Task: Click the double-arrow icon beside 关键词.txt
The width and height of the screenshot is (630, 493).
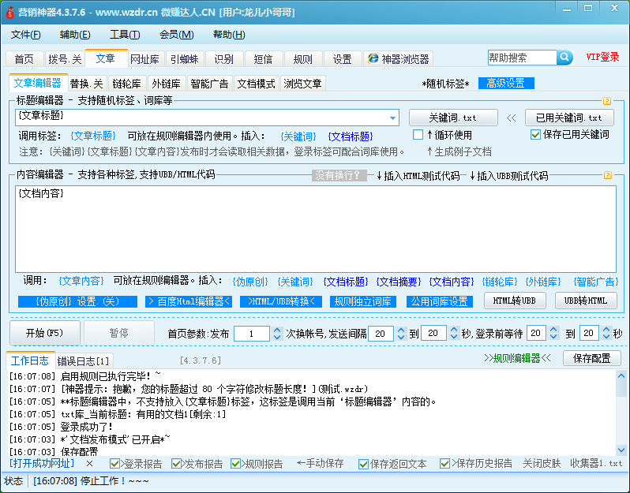Action: point(511,118)
